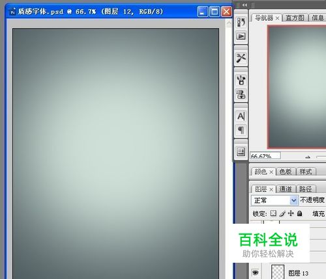The height and width of the screenshot is (279, 326).
Task: Close the 导航器 tab
Action: [278, 18]
